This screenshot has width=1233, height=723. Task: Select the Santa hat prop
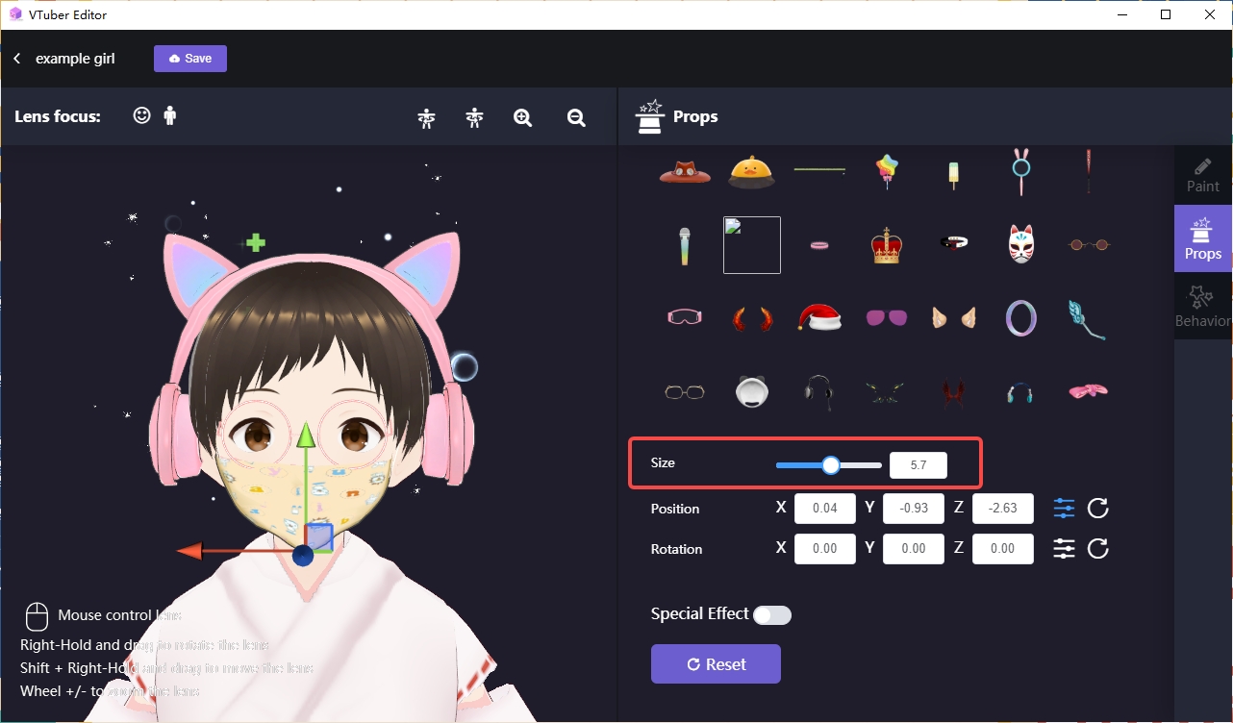pos(818,317)
